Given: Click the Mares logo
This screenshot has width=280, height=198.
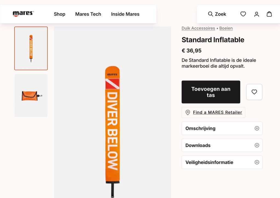Looking at the screenshot, I should pyautogui.click(x=23, y=14).
